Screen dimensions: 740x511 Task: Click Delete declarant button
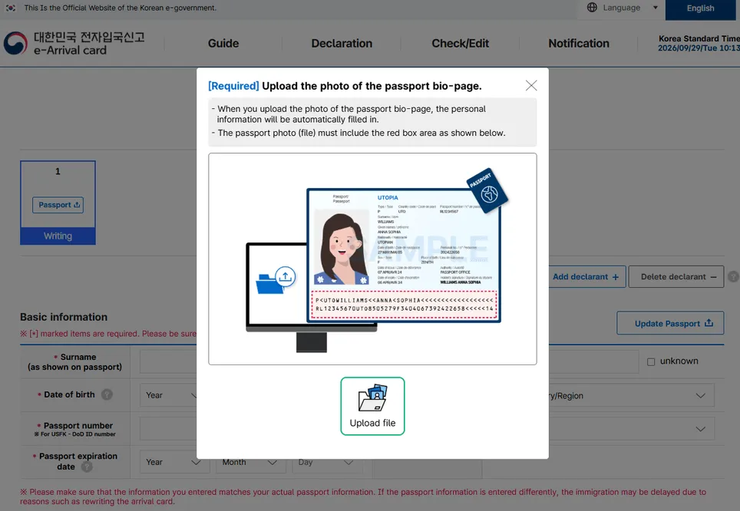pyautogui.click(x=676, y=277)
